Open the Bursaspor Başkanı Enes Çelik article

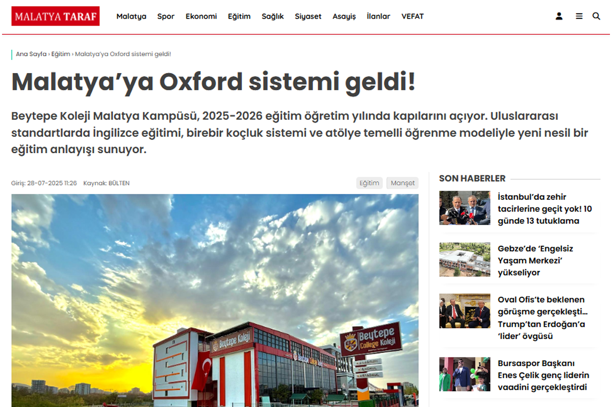pos(543,375)
